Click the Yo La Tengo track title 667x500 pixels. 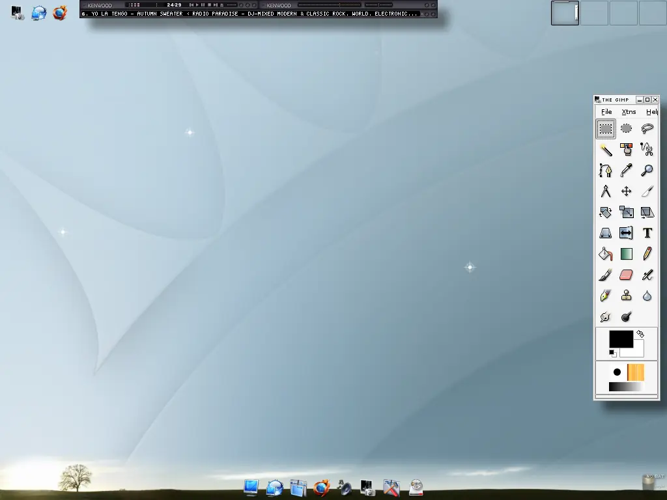pyautogui.click(x=250, y=14)
